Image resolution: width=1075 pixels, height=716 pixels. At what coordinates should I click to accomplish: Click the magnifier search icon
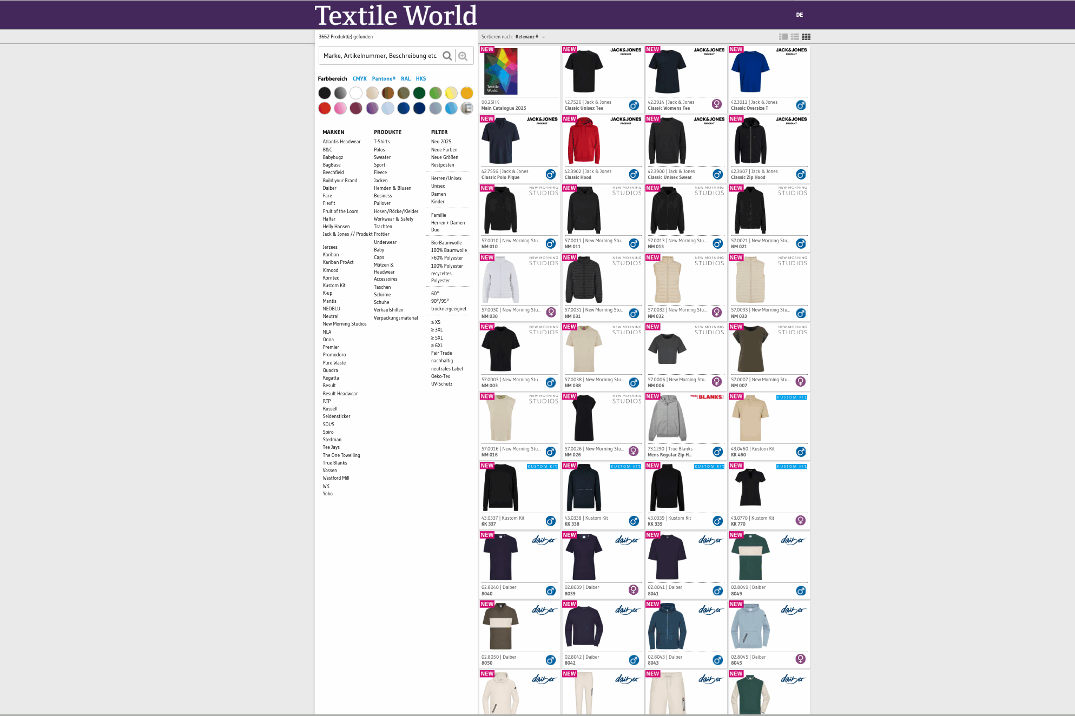click(447, 56)
